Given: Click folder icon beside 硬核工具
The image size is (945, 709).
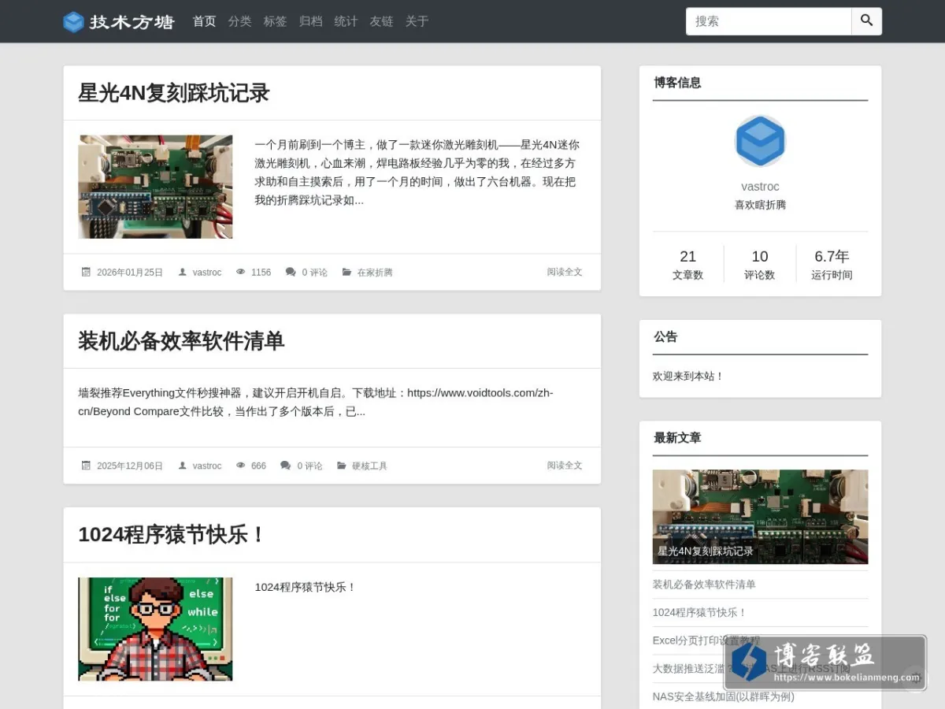Looking at the screenshot, I should tap(341, 466).
